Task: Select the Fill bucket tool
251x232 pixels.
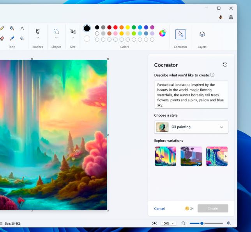Action: click(12, 28)
